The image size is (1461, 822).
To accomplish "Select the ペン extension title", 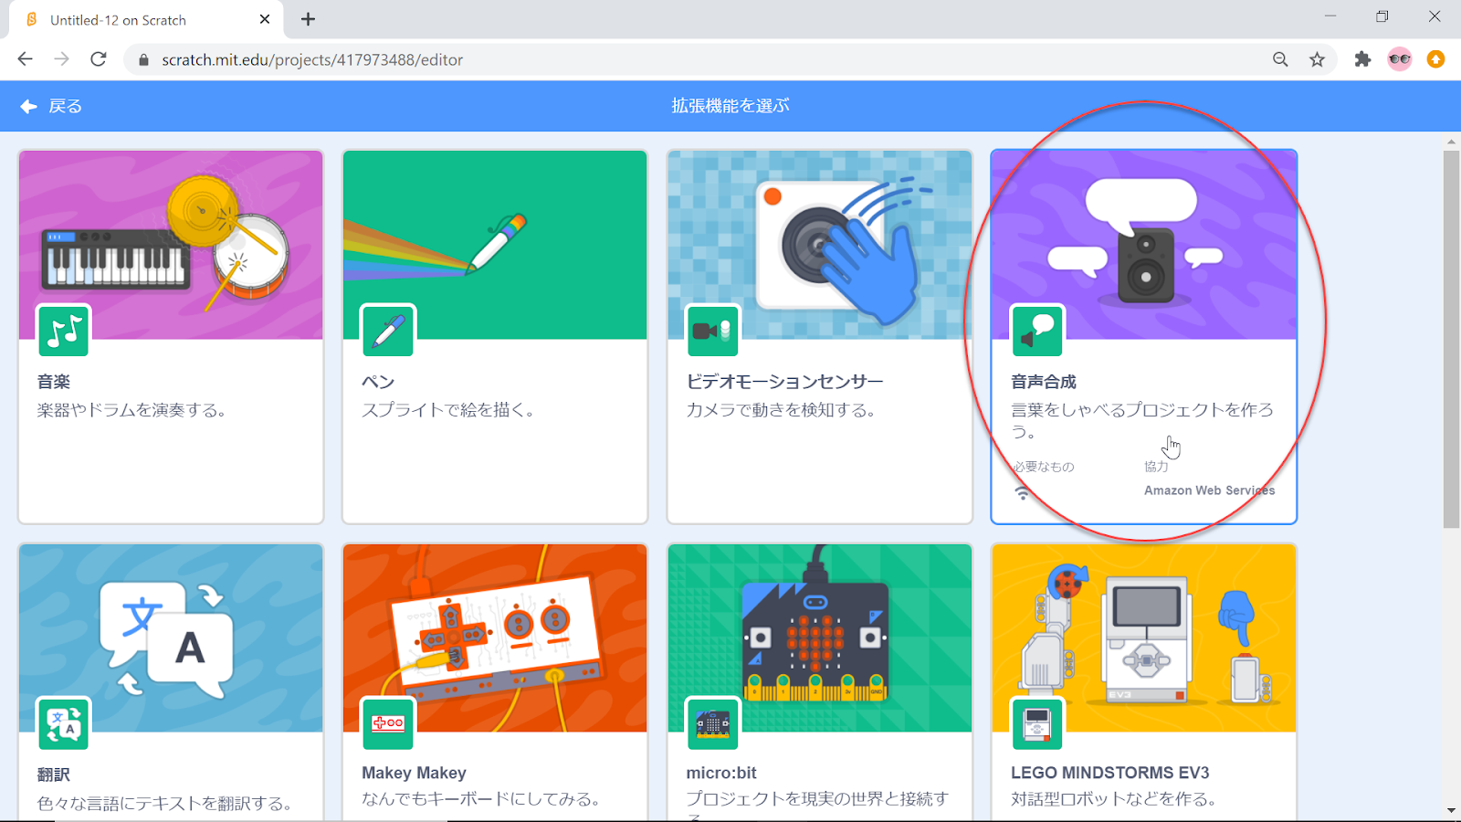I will point(378,382).
